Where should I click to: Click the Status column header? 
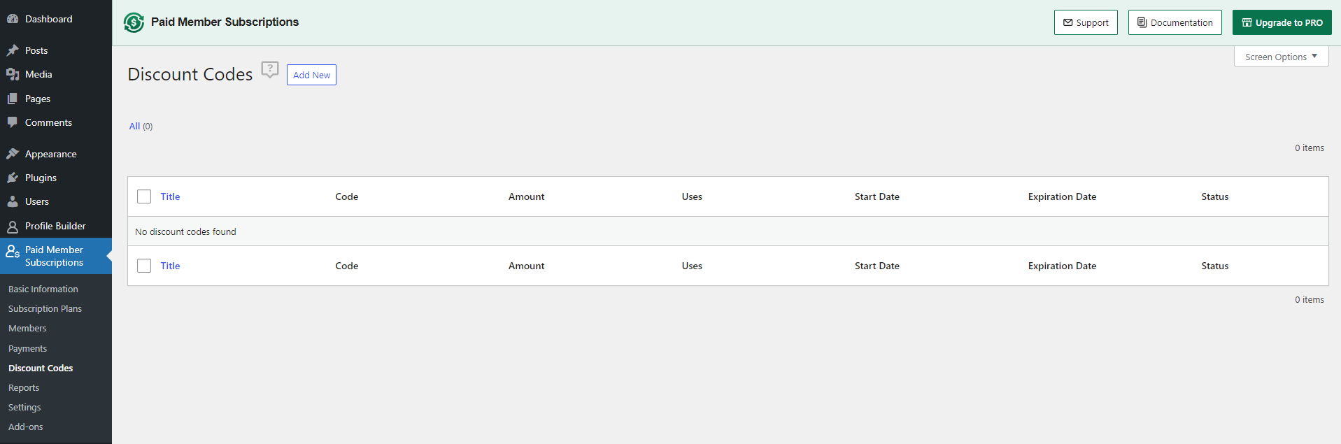1215,196
